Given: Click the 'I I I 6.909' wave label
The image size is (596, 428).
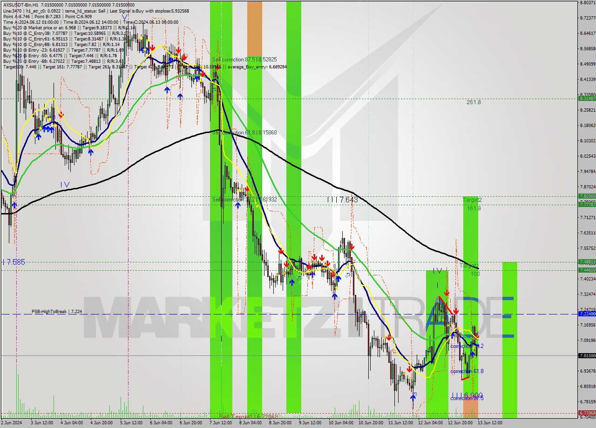Looking at the screenshot, I should [467, 395].
